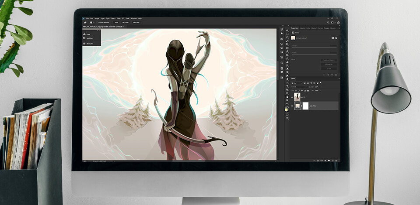The height and width of the screenshot is (205, 420).
Task: Click the Fit Screen button
Action: coord(126,23)
